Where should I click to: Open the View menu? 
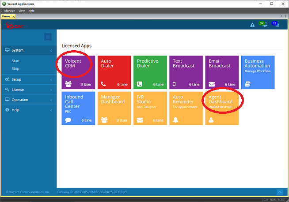click(22, 11)
